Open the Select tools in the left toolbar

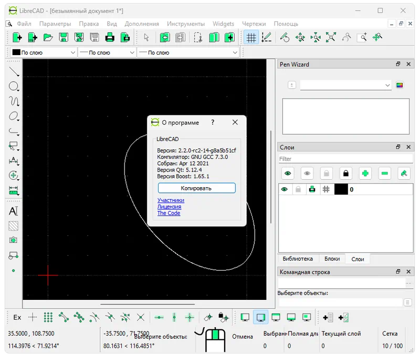point(14,146)
